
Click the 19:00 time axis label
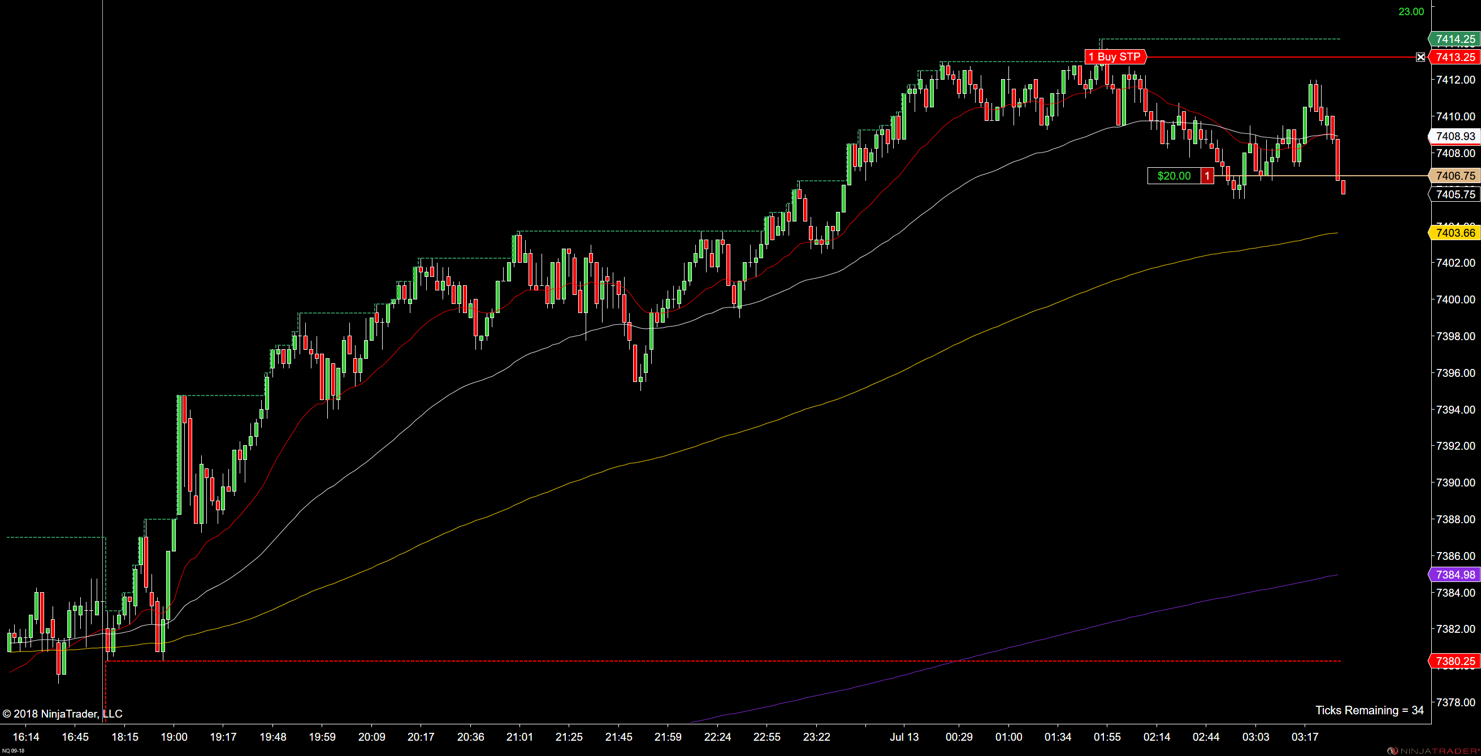click(174, 736)
